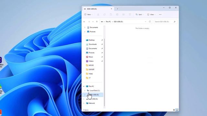Click pin icon next to Desktop
The width and height of the screenshot is (207, 116).
[102, 40]
